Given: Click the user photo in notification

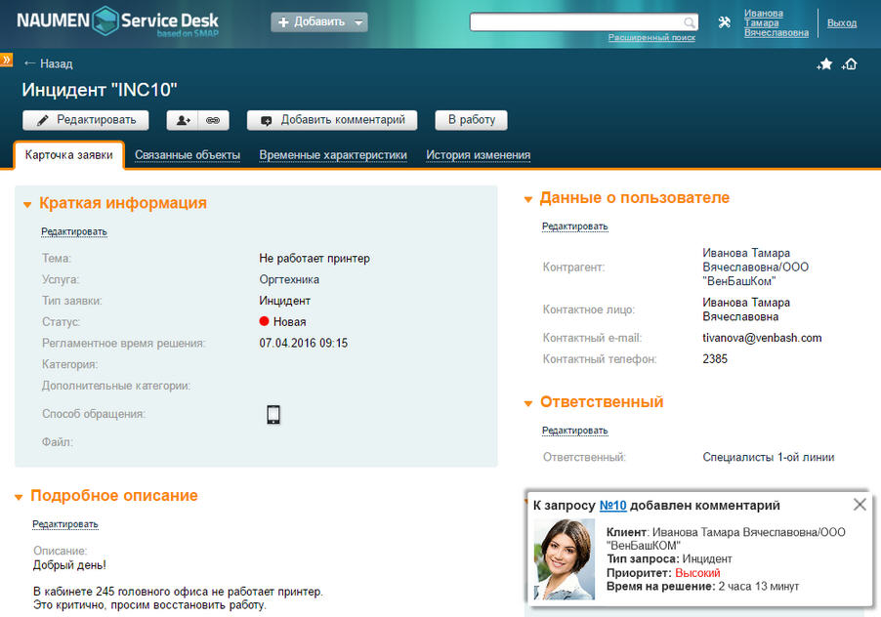Looking at the screenshot, I should [564, 559].
